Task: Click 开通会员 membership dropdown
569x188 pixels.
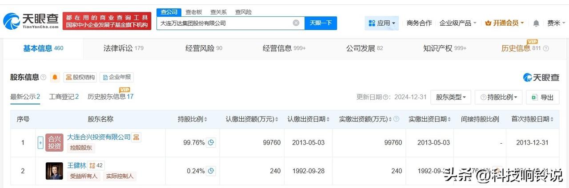Action: (x=505, y=23)
